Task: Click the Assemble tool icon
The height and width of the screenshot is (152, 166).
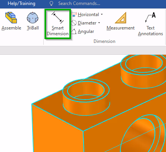Action: 11,18
